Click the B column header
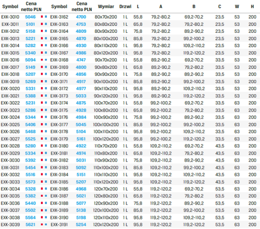260x229 pixels. pos(194,7)
